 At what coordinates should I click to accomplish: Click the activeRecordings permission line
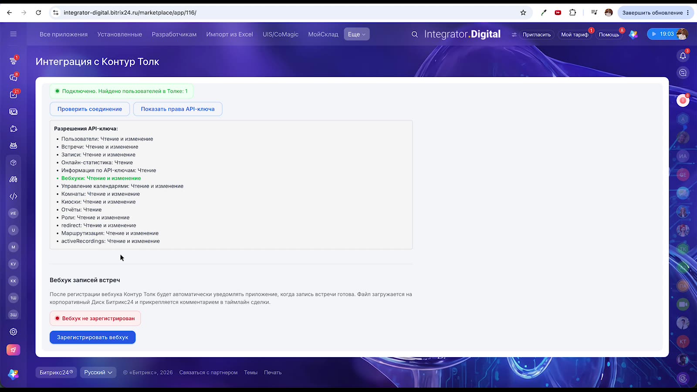point(111,241)
